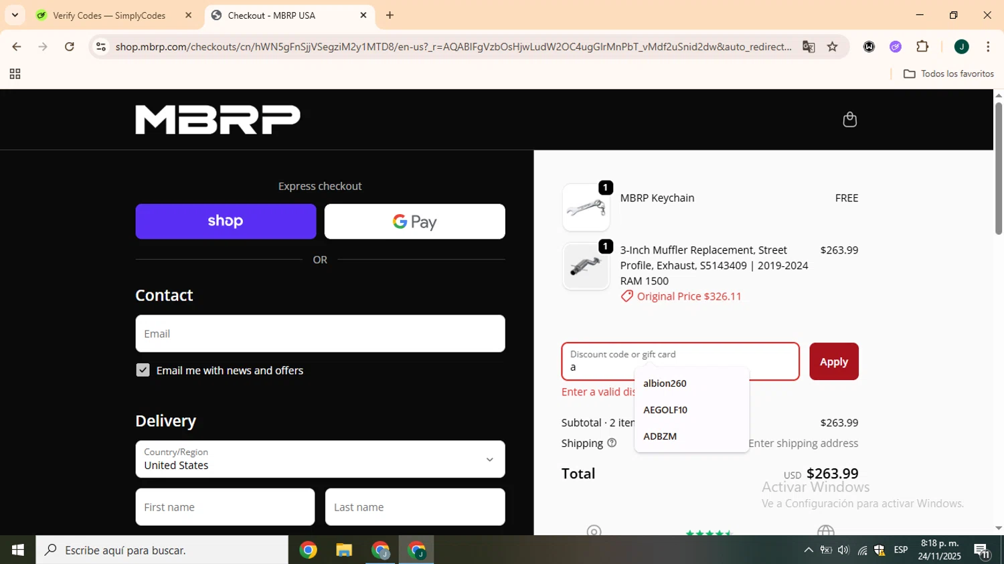Click the Apply discount button
The width and height of the screenshot is (1004, 564).
(834, 361)
